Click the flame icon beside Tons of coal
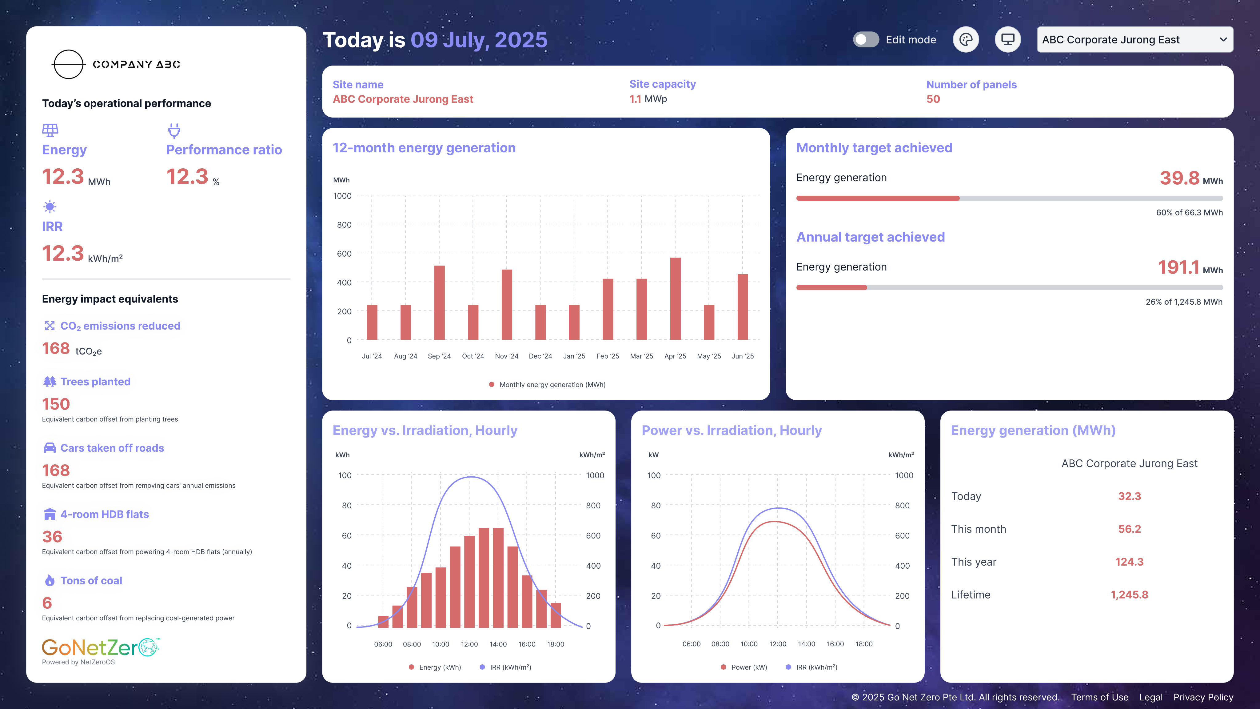Viewport: 1260px width, 709px height. pos(50,581)
